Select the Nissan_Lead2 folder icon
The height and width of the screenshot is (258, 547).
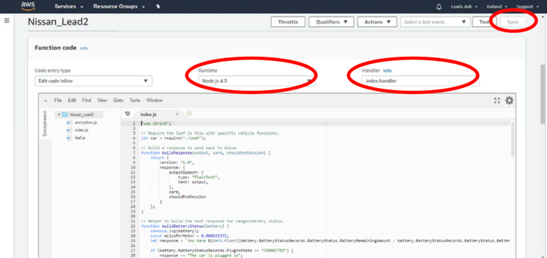pyautogui.click(x=65, y=114)
